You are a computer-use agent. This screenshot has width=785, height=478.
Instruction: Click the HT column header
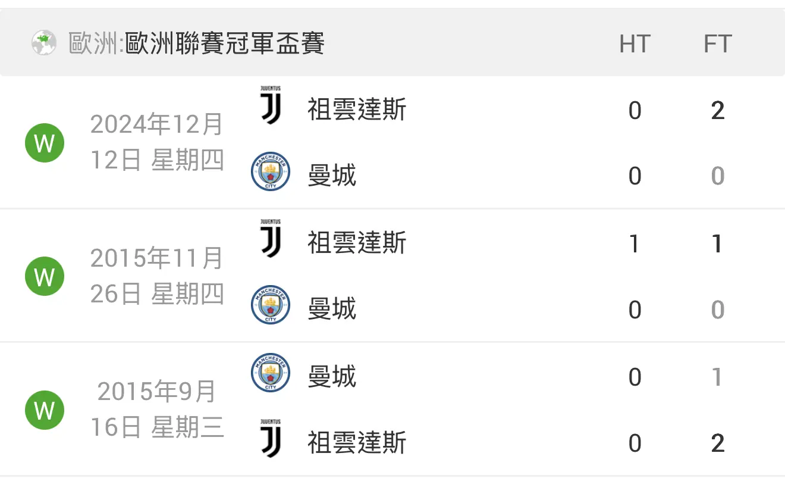(635, 44)
